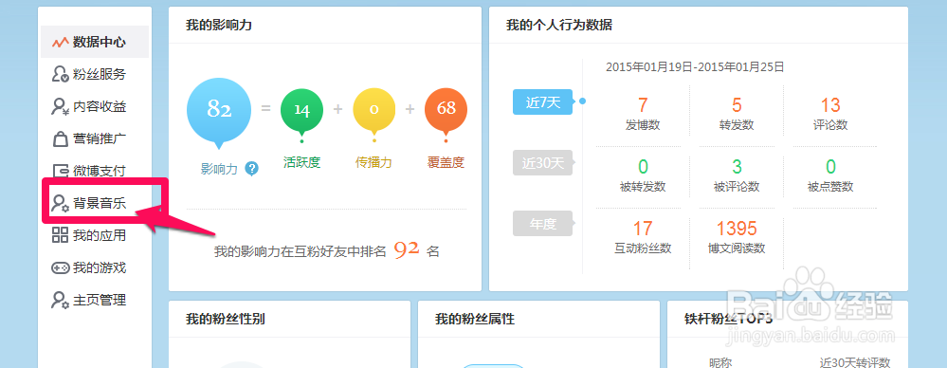Click the 我的粉丝性别 panel title
Screen dimensions: 947x368
(226, 319)
